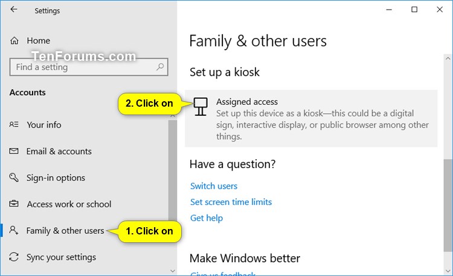This screenshot has width=453, height=276.
Task: Click the Accounts section label
Action: click(x=27, y=92)
